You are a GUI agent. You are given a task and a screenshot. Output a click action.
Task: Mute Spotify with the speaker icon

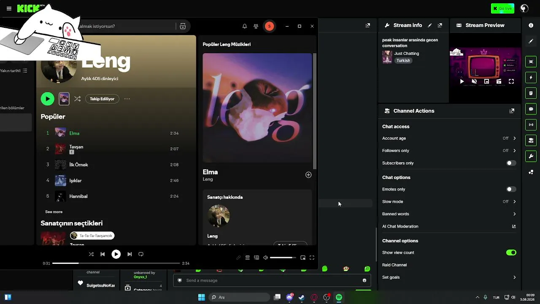pyautogui.click(x=265, y=258)
